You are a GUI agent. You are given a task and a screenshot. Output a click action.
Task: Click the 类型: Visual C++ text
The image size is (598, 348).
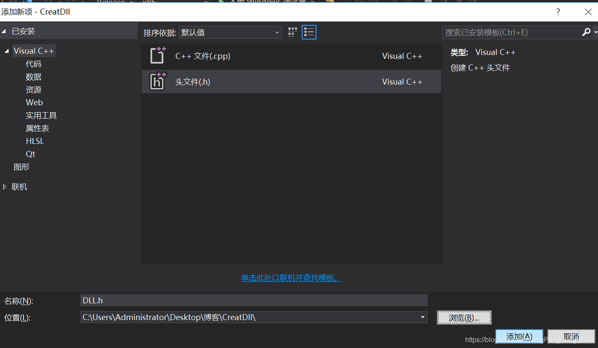pos(483,52)
